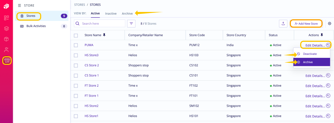334x123 pixels.
Task: Open the store module icon in left rail
Action: point(7,60)
